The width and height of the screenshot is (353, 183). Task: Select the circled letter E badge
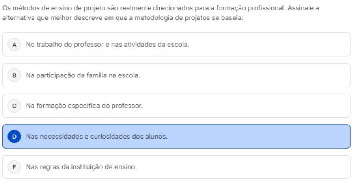click(x=15, y=167)
